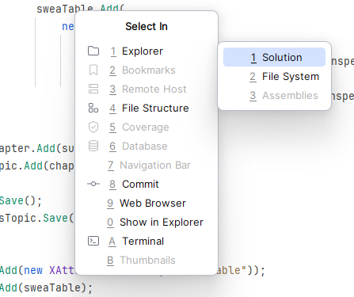The height and width of the screenshot is (297, 354).
Task: Click the Commit node icon
Action: [93, 184]
